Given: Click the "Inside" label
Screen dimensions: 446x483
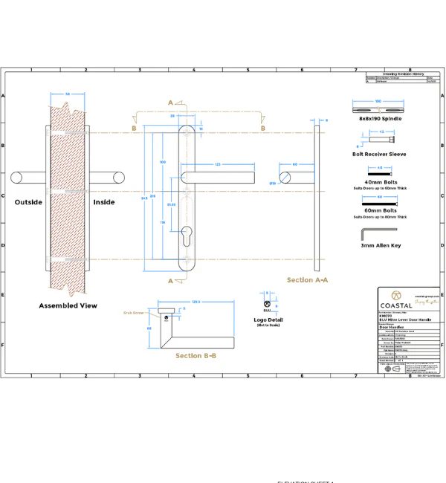Looking at the screenshot, I should 103,202.
